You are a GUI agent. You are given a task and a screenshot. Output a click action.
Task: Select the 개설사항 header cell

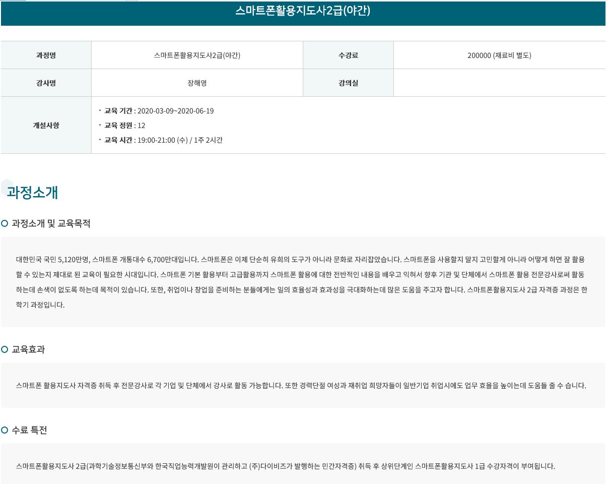tap(46, 125)
